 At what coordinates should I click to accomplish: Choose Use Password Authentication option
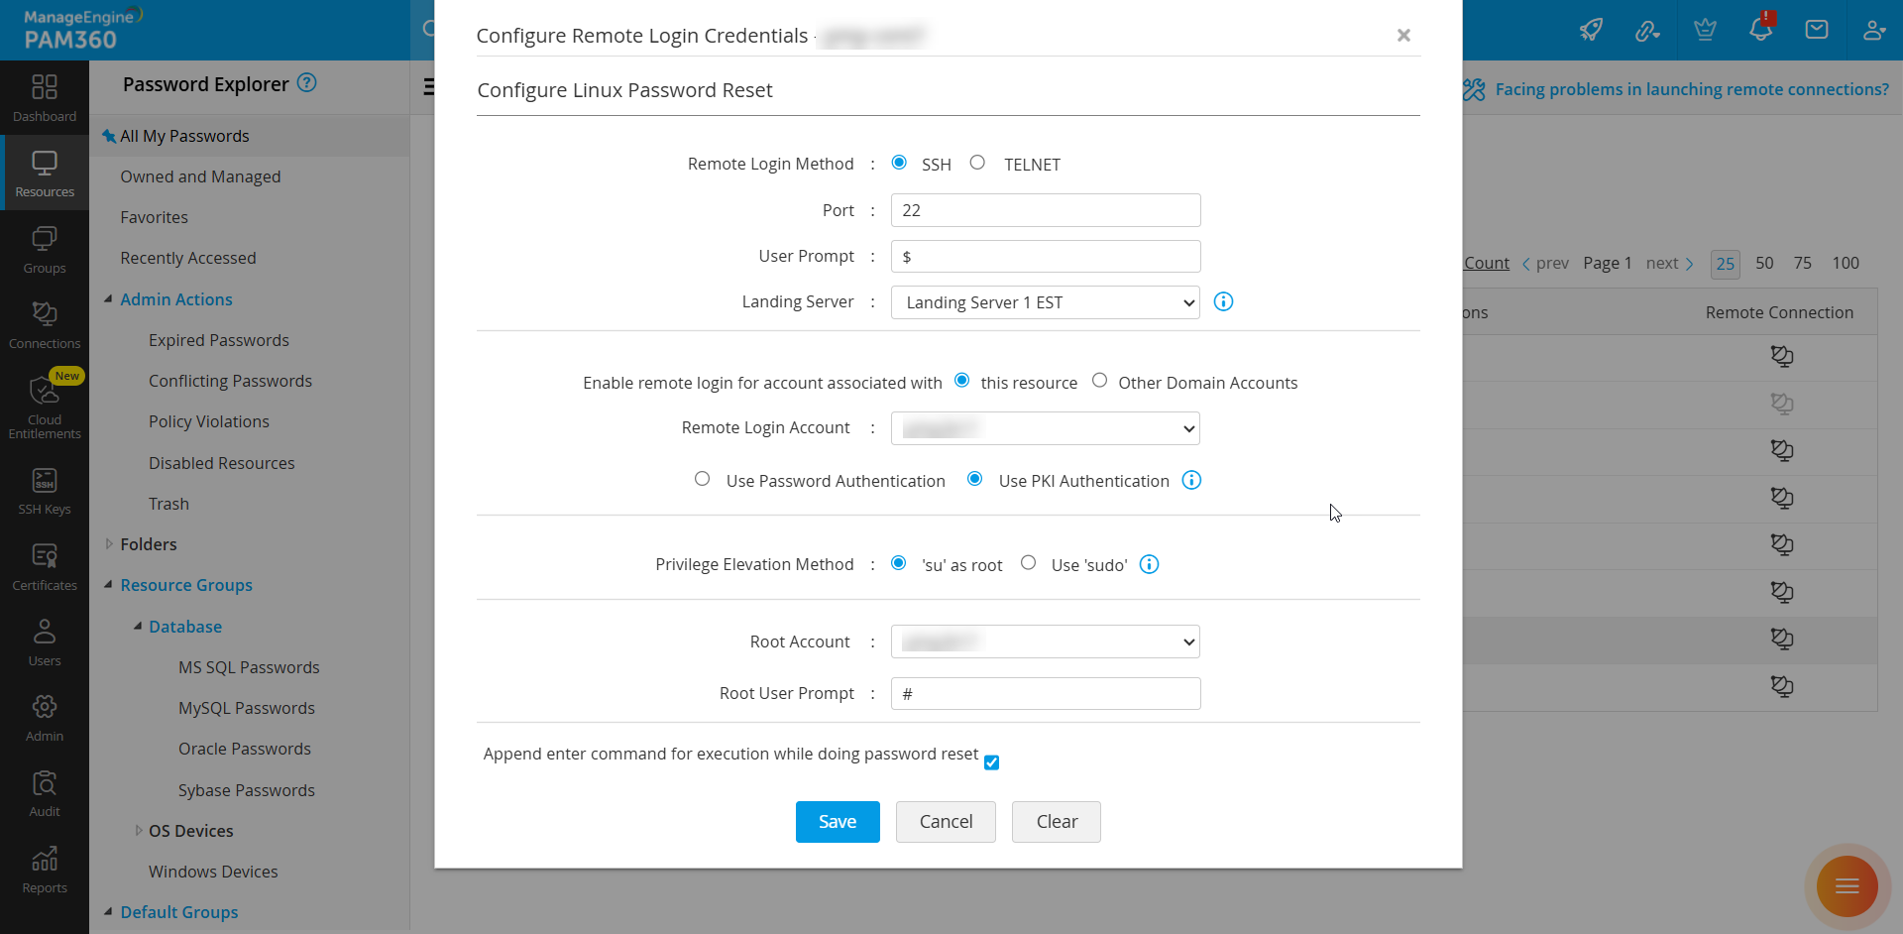point(702,478)
